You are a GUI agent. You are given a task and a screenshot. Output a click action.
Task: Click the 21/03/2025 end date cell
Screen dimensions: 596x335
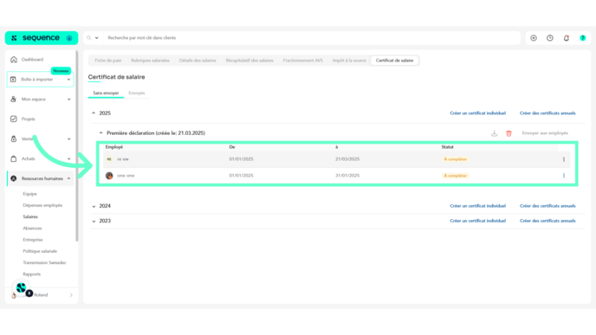coord(347,159)
